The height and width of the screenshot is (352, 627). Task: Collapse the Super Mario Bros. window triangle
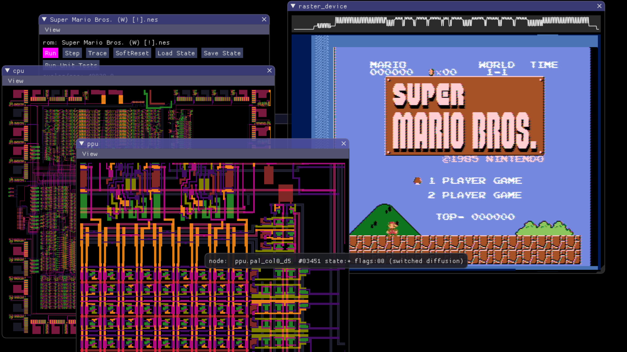pos(44,20)
